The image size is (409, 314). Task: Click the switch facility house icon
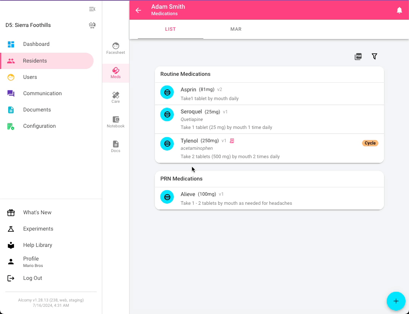(92, 25)
